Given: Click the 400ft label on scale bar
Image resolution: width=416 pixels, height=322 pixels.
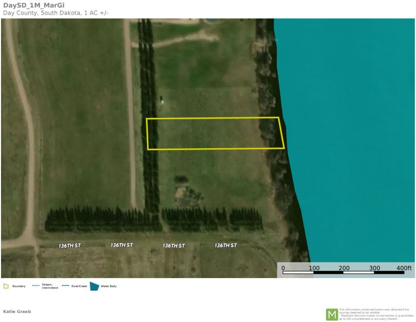Looking at the screenshot, I should 403,268.
